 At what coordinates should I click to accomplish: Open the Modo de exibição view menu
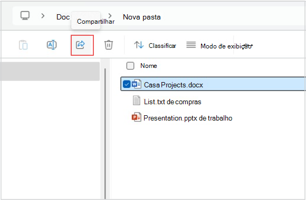[x=219, y=46]
